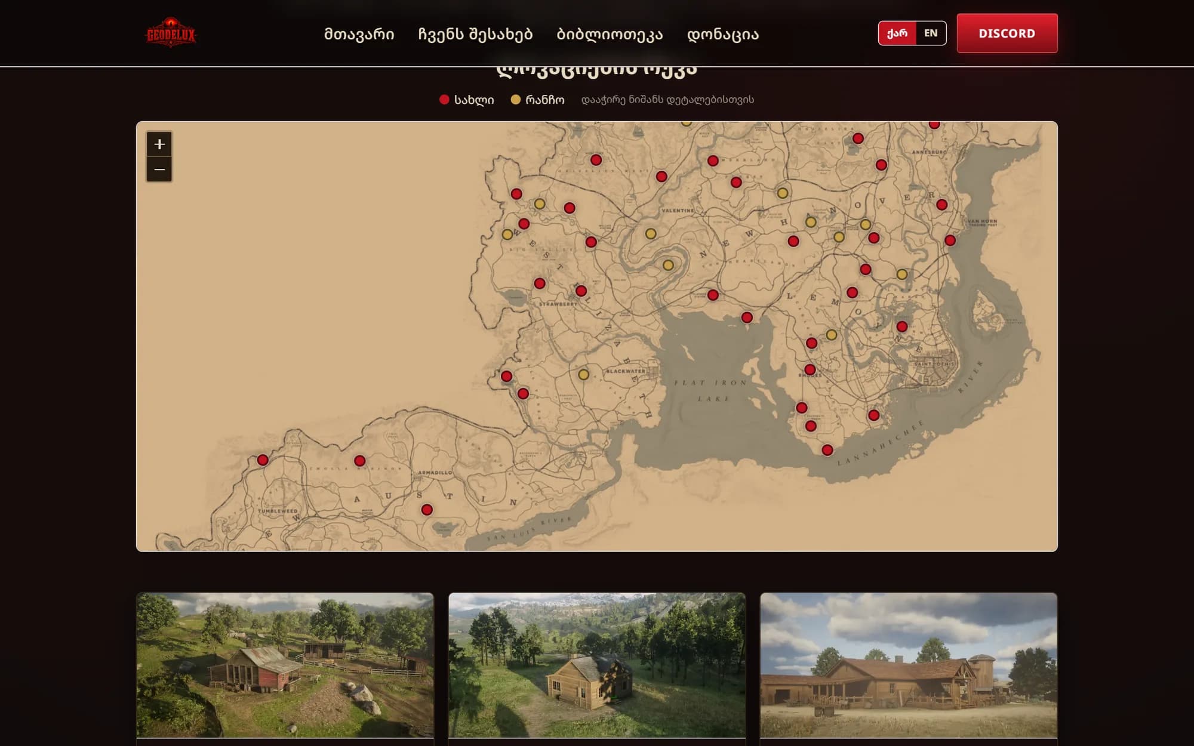Click the red სახლი legend dot
Screen dimensions: 1194x746
[444, 100]
